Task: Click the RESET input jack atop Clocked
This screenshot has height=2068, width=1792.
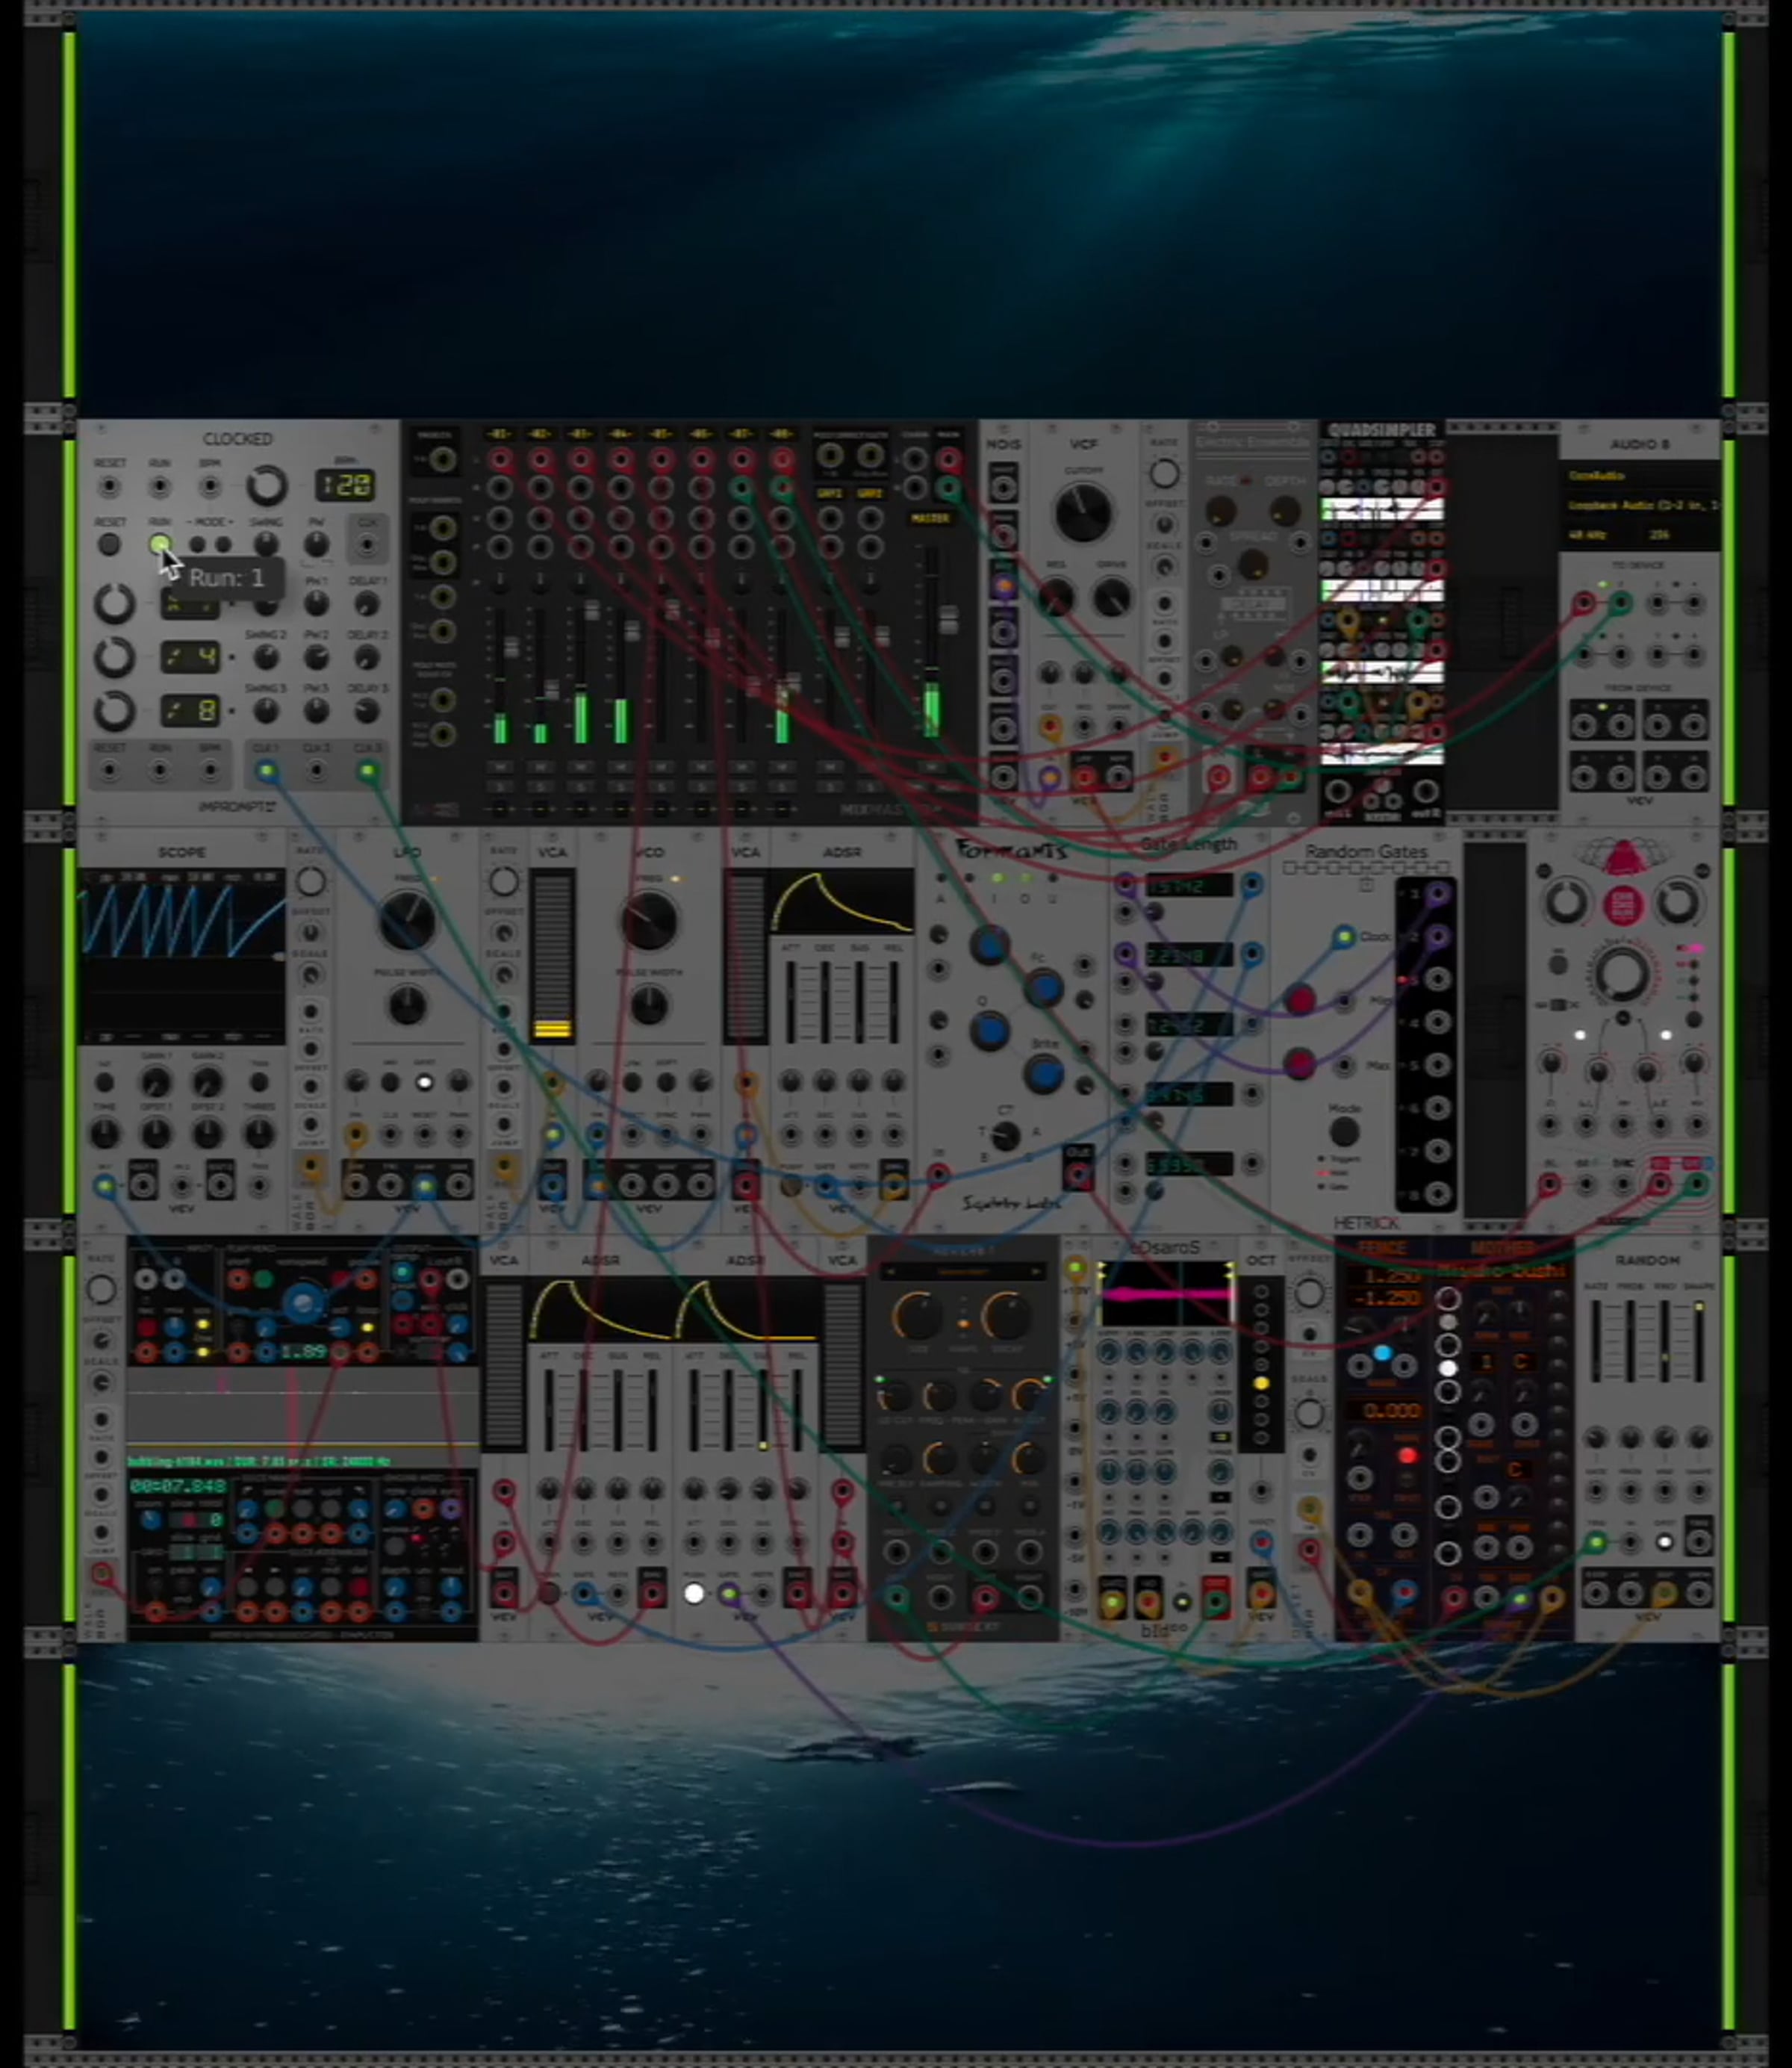Action: pyautogui.click(x=109, y=487)
